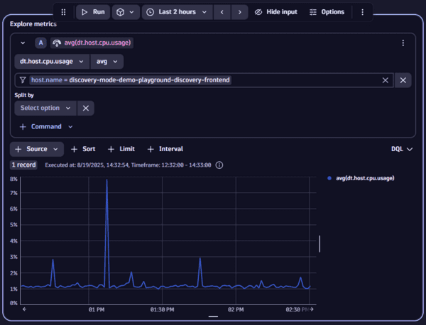
Task: Click the Executed at timestamp text
Action: coord(128,165)
